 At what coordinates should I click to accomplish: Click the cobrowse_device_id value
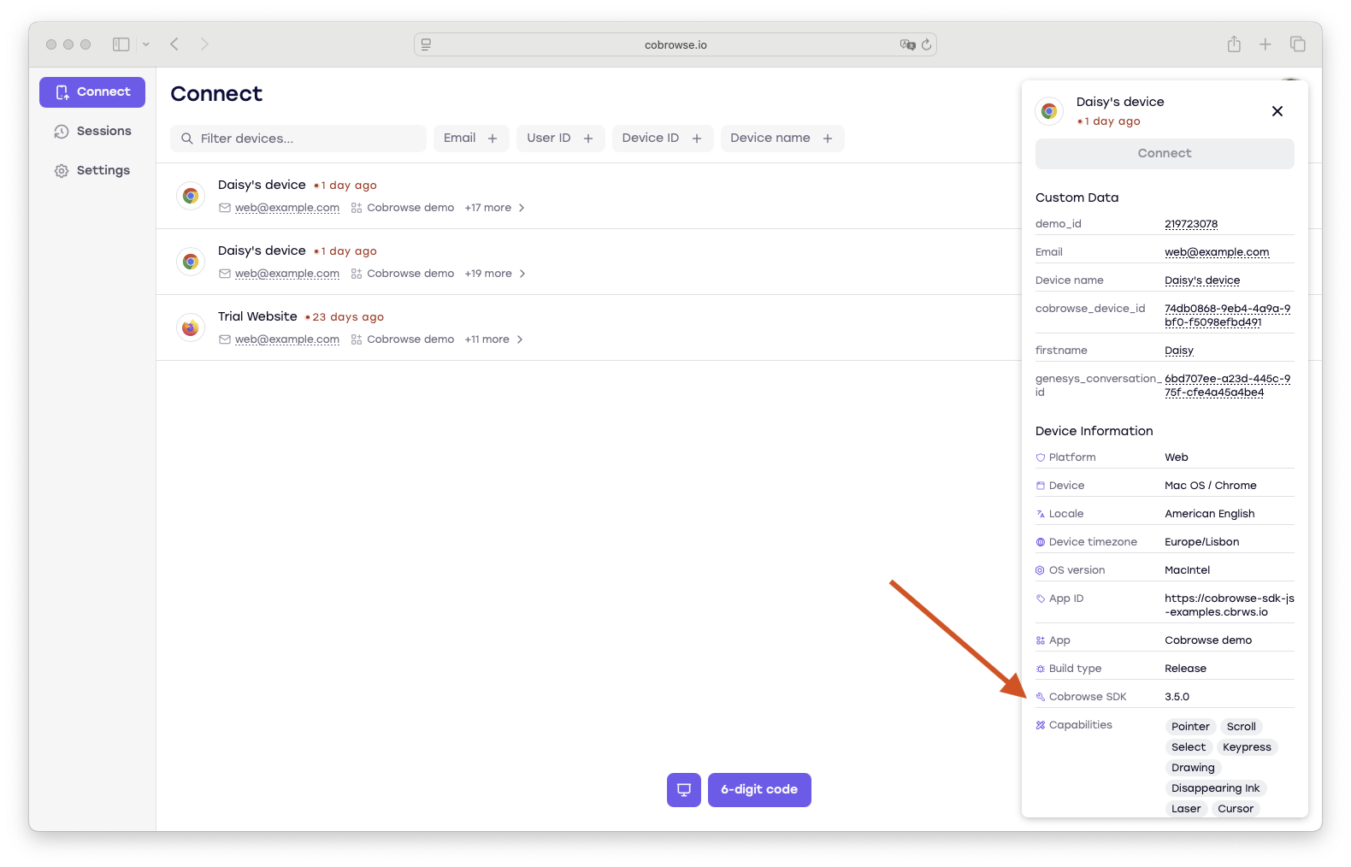click(1228, 316)
